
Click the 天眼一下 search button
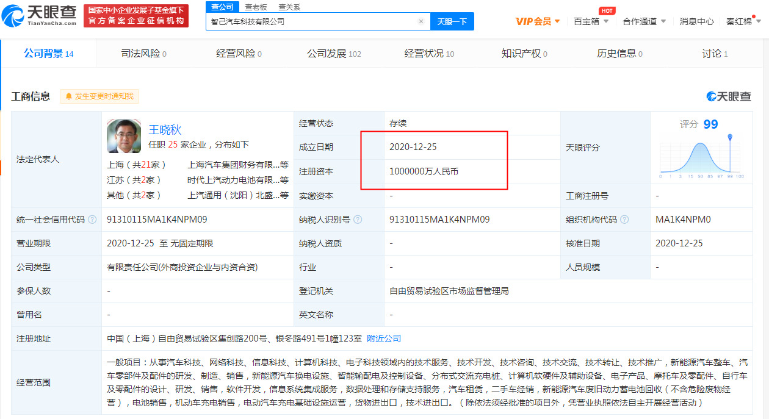(452, 21)
